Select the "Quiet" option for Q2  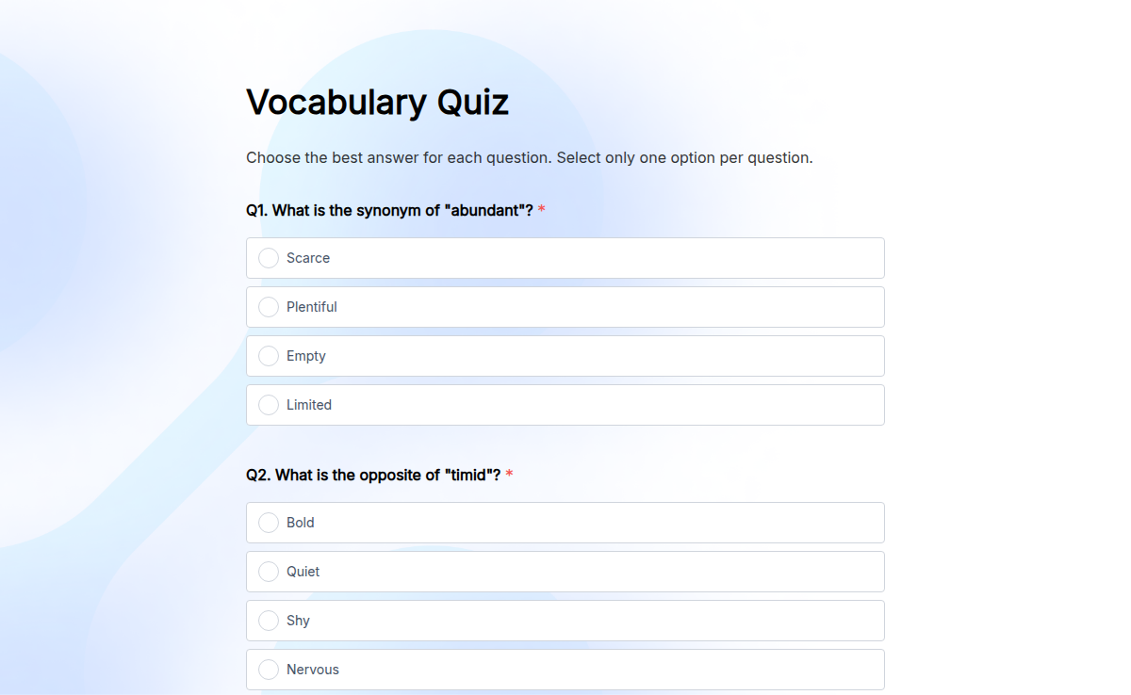point(565,572)
